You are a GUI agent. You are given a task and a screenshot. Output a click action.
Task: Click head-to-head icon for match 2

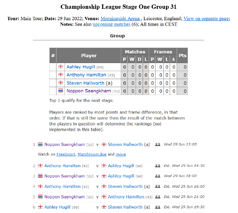(157, 166)
